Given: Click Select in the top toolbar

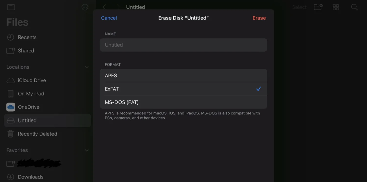Looking at the screenshot, I should pos(299,7).
